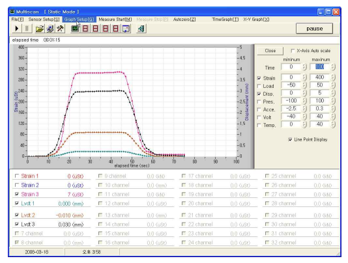Open the Sensor Setup[S] menu

coord(44,20)
